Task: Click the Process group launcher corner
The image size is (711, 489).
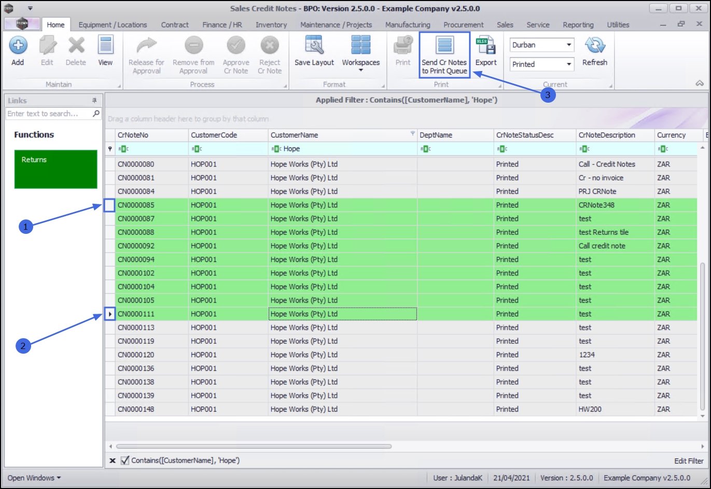Action: pyautogui.click(x=285, y=86)
